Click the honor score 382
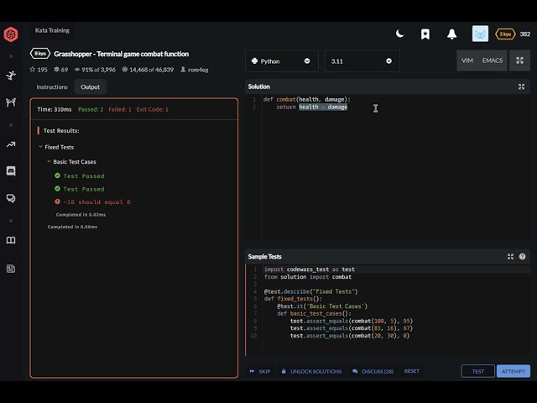 [x=525, y=34]
